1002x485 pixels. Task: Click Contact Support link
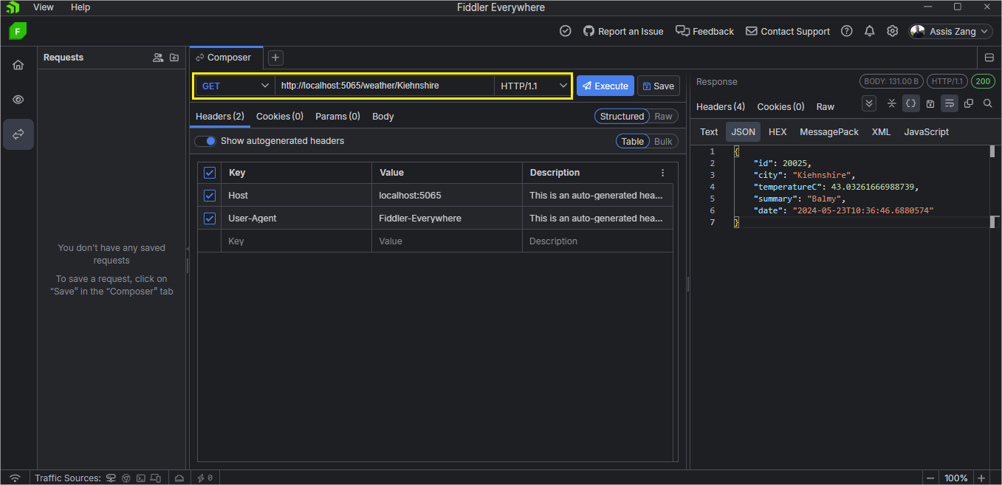point(788,31)
